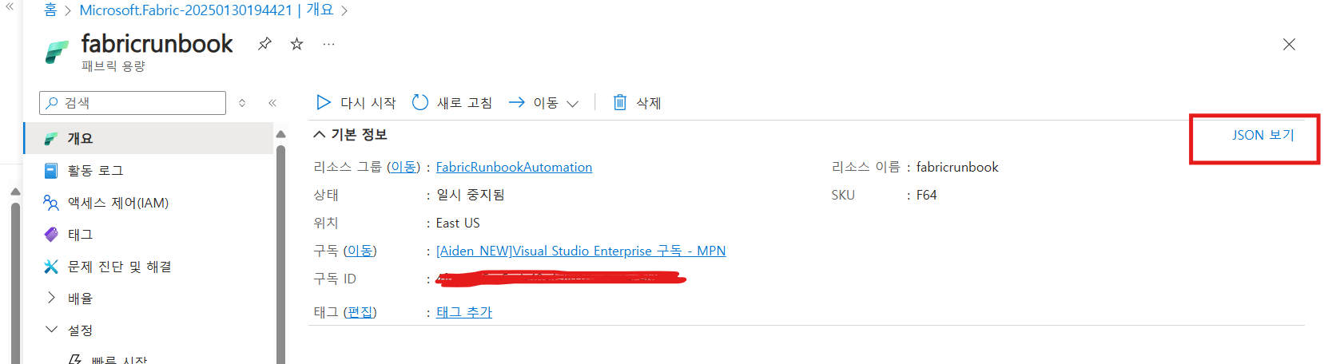Click 삭제 to delete the capacity
Image resolution: width=1324 pixels, height=364 pixels.
click(x=637, y=102)
